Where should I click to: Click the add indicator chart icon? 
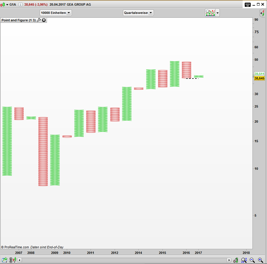coord(210,13)
